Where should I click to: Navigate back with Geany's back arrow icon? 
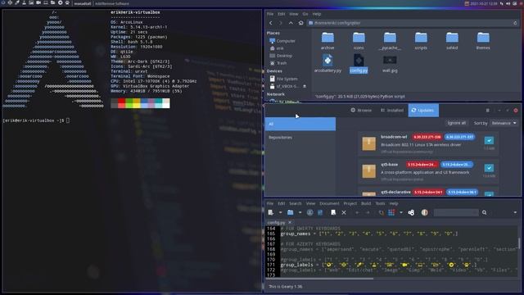coord(357,212)
